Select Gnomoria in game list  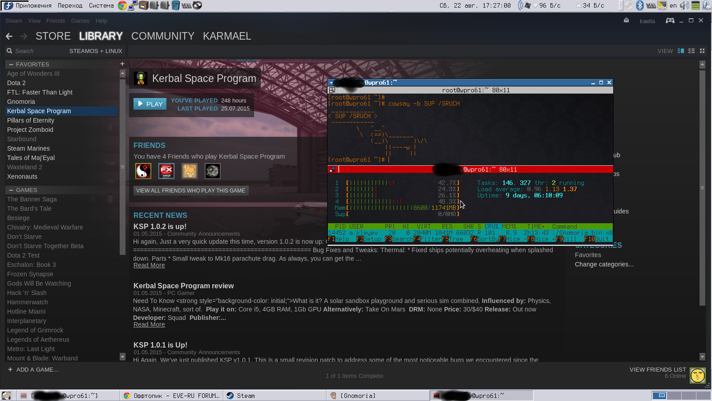click(x=21, y=102)
